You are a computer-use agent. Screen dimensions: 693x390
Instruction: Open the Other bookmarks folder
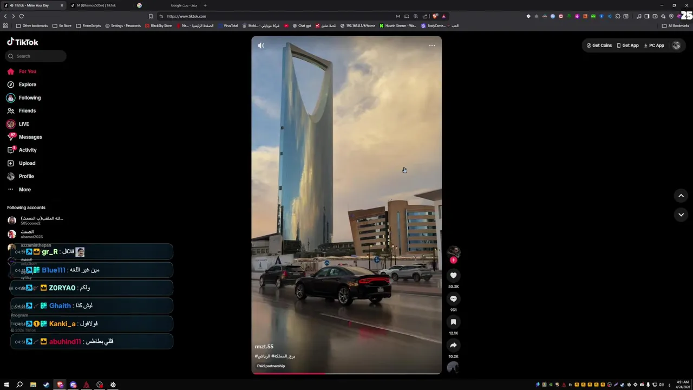(x=32, y=25)
